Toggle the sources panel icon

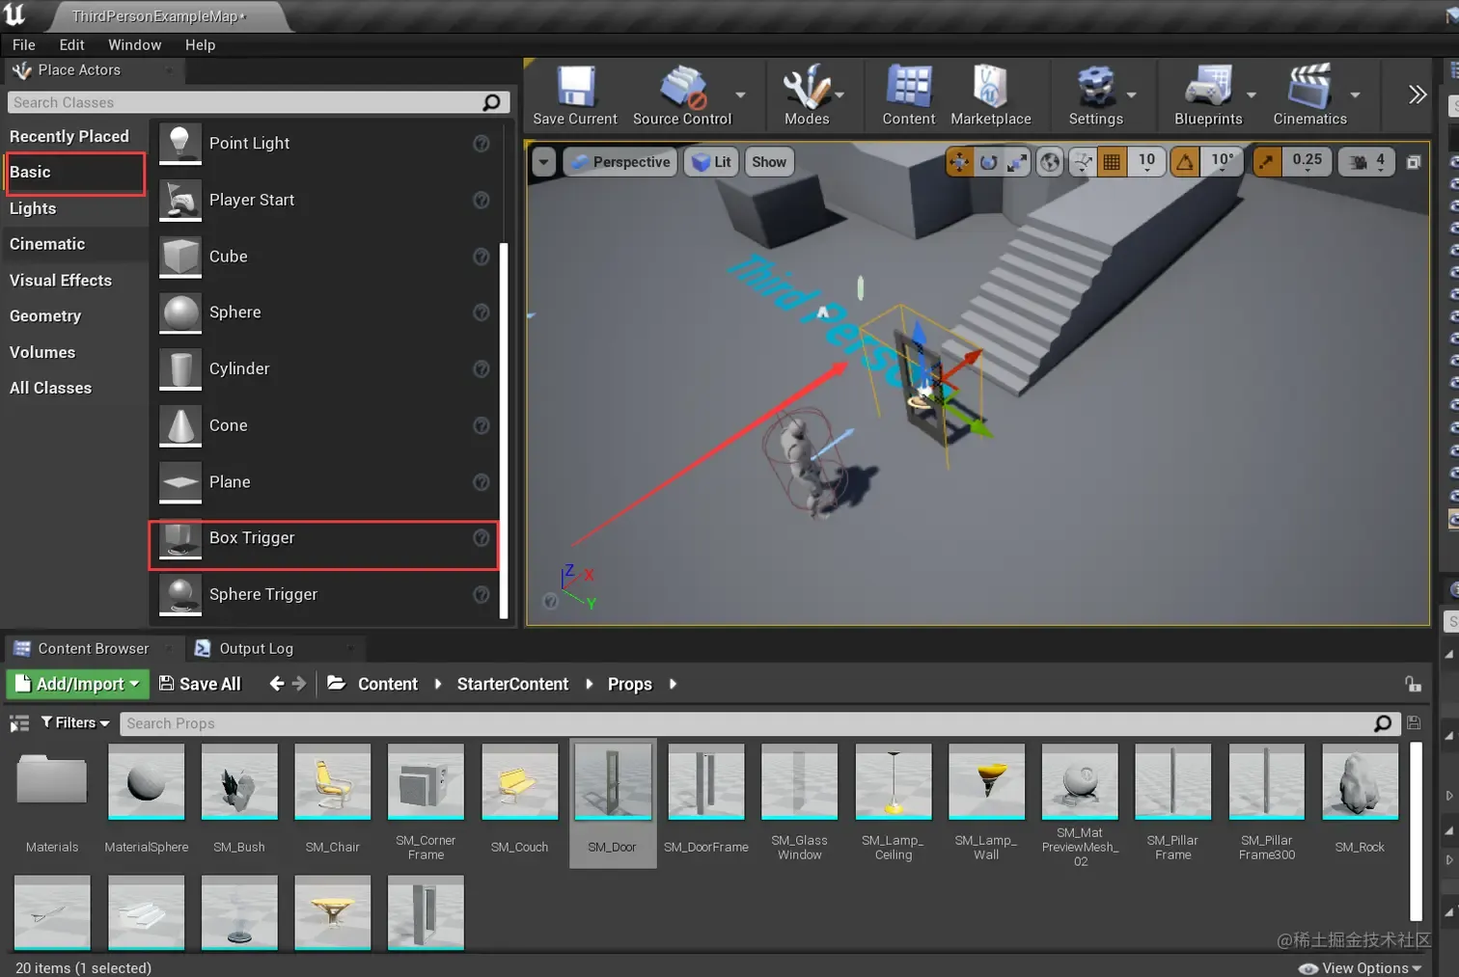(19, 722)
